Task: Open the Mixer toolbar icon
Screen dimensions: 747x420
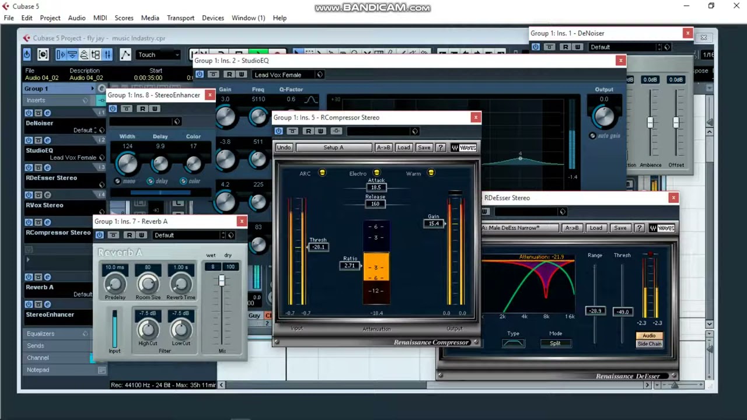Action: point(107,54)
